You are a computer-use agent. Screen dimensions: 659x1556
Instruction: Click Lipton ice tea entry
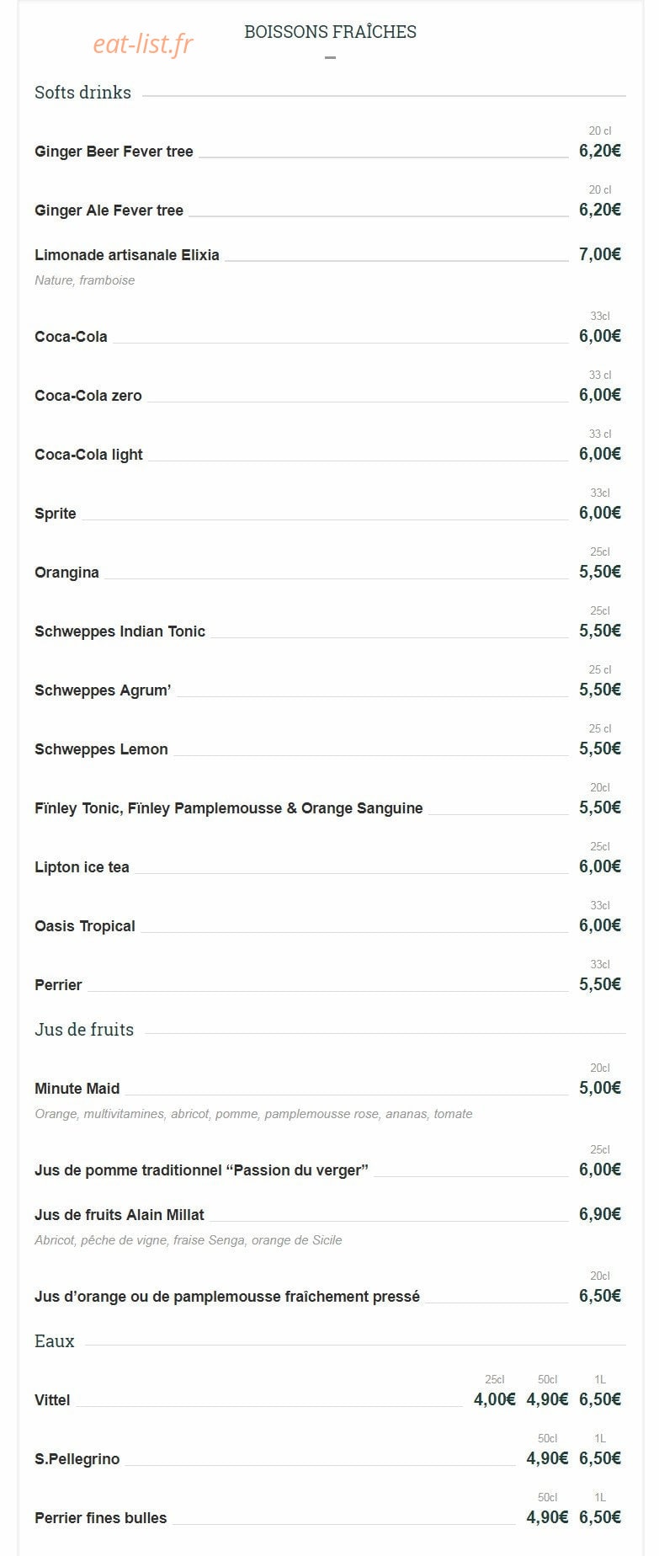click(82, 867)
